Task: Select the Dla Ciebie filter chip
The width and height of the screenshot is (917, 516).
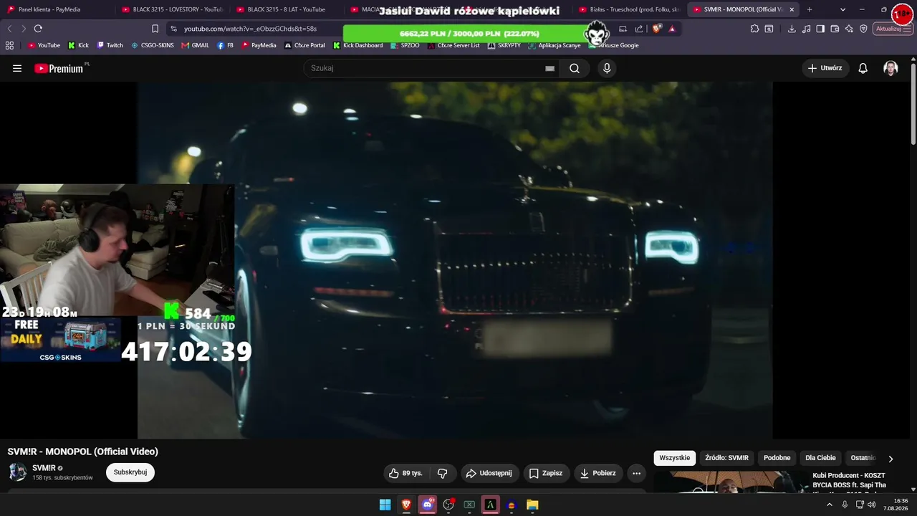Action: 821,458
